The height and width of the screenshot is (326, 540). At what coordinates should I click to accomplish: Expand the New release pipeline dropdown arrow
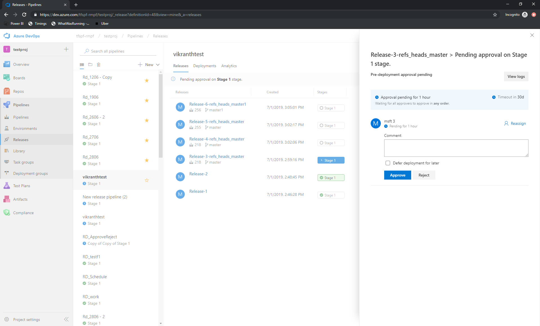(158, 64)
